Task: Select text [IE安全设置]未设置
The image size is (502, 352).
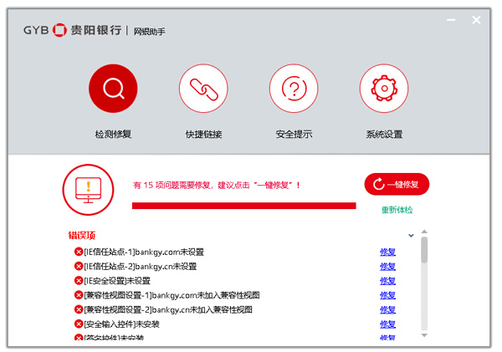Action: 117,281
